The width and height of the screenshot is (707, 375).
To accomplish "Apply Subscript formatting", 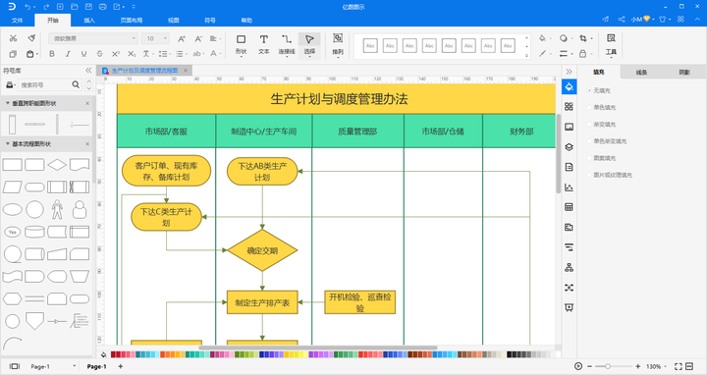I will click(132, 54).
